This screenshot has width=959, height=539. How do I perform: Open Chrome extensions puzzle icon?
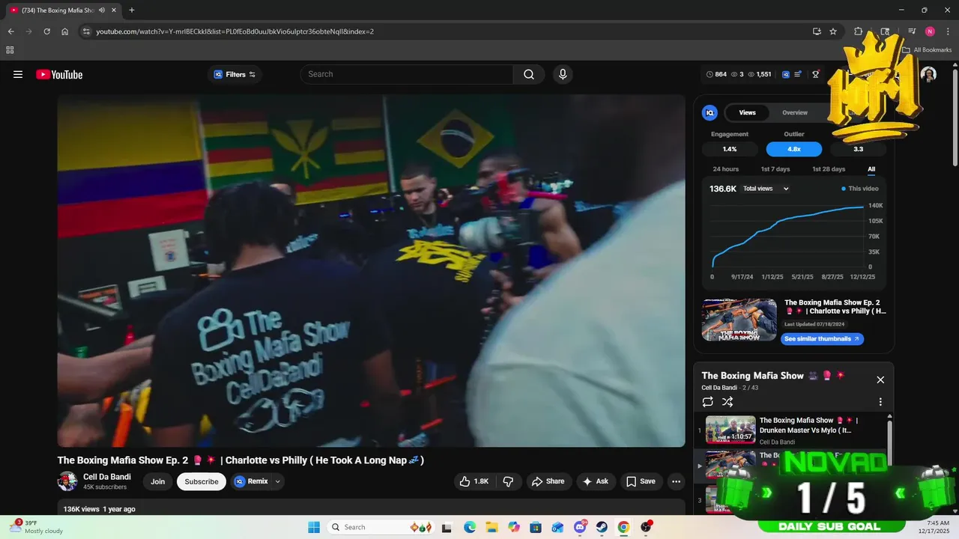(x=859, y=31)
